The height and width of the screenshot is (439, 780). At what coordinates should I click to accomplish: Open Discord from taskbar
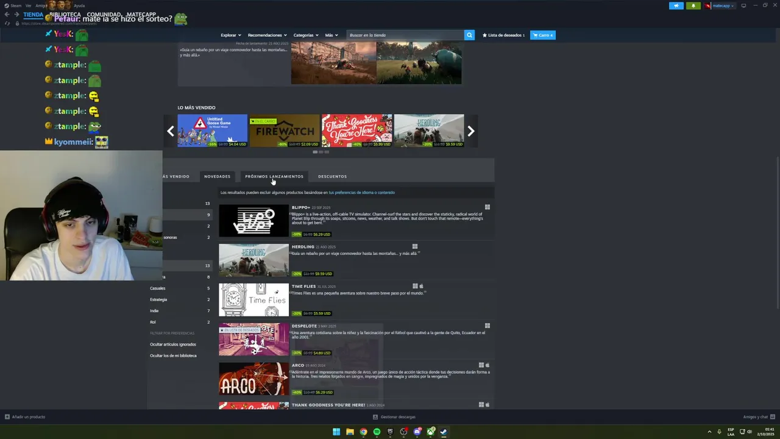point(417,432)
